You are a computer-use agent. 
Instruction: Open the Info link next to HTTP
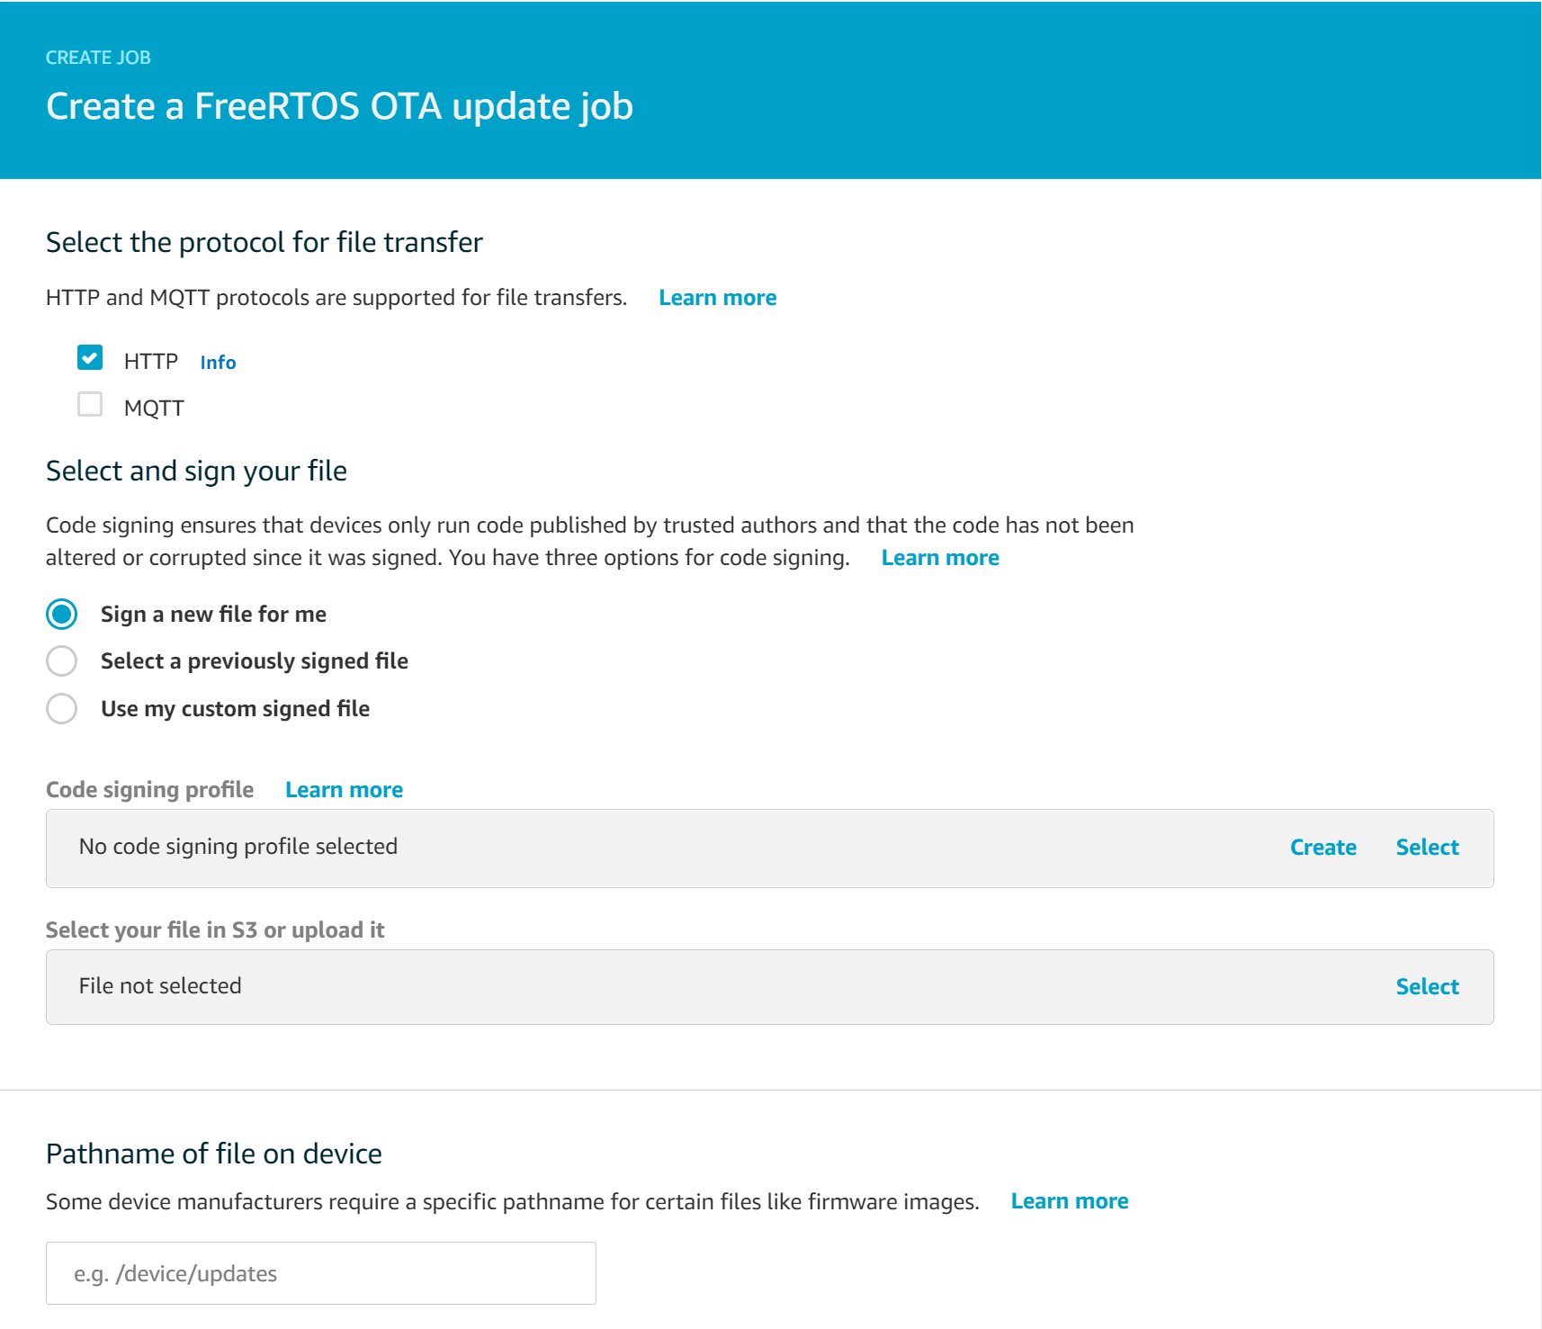[218, 363]
